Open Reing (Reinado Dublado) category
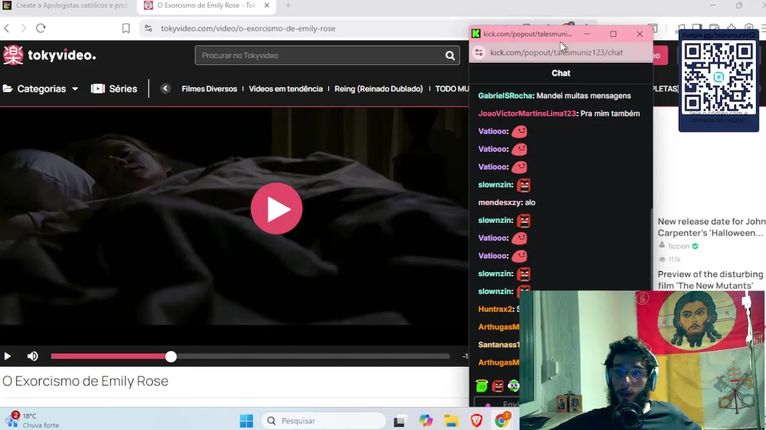 pyautogui.click(x=379, y=88)
